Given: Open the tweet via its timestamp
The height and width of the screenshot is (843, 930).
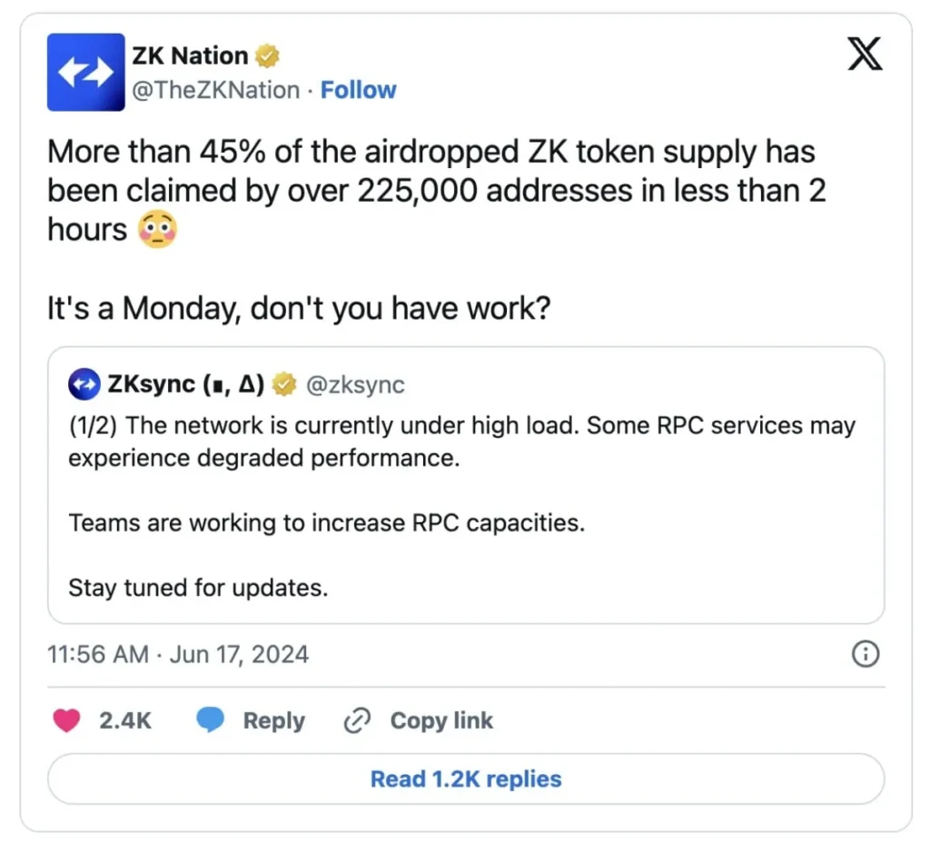Looking at the screenshot, I should tap(177, 654).
